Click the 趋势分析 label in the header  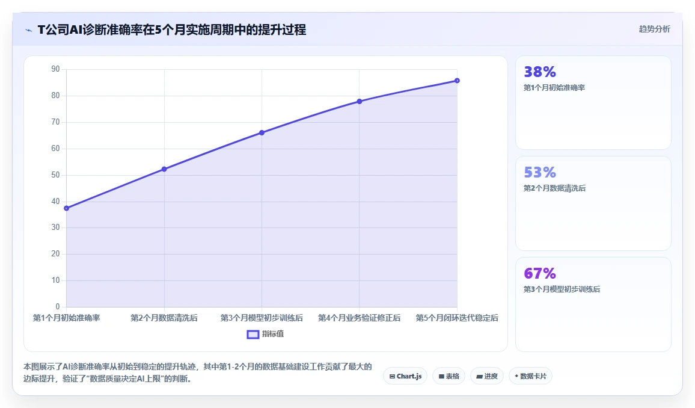pyautogui.click(x=654, y=29)
